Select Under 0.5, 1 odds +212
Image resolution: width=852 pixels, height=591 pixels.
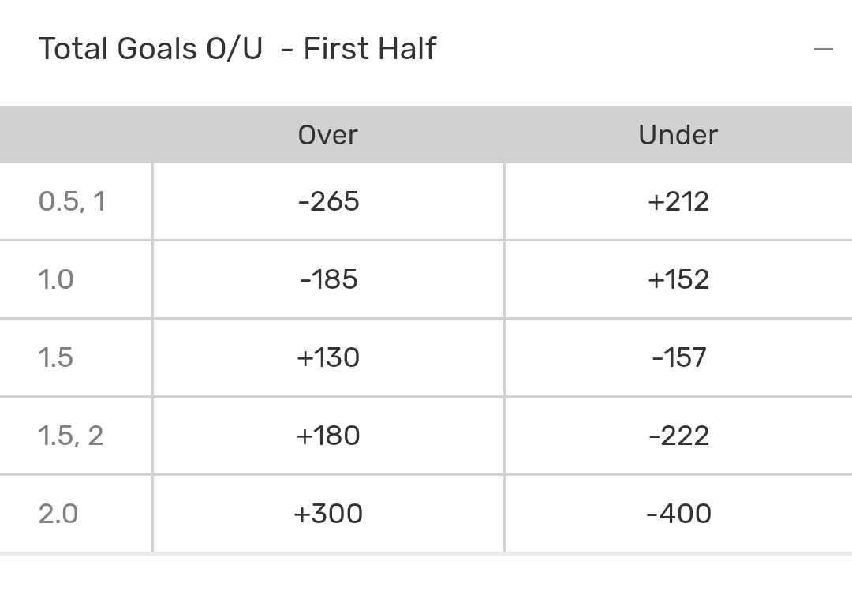pos(678,201)
